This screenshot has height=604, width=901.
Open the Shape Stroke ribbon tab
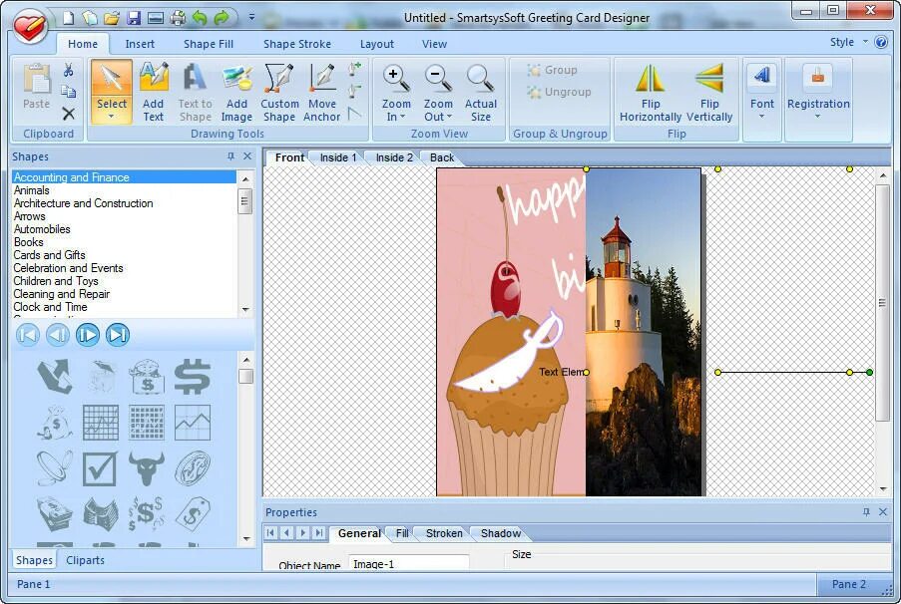[x=296, y=44]
